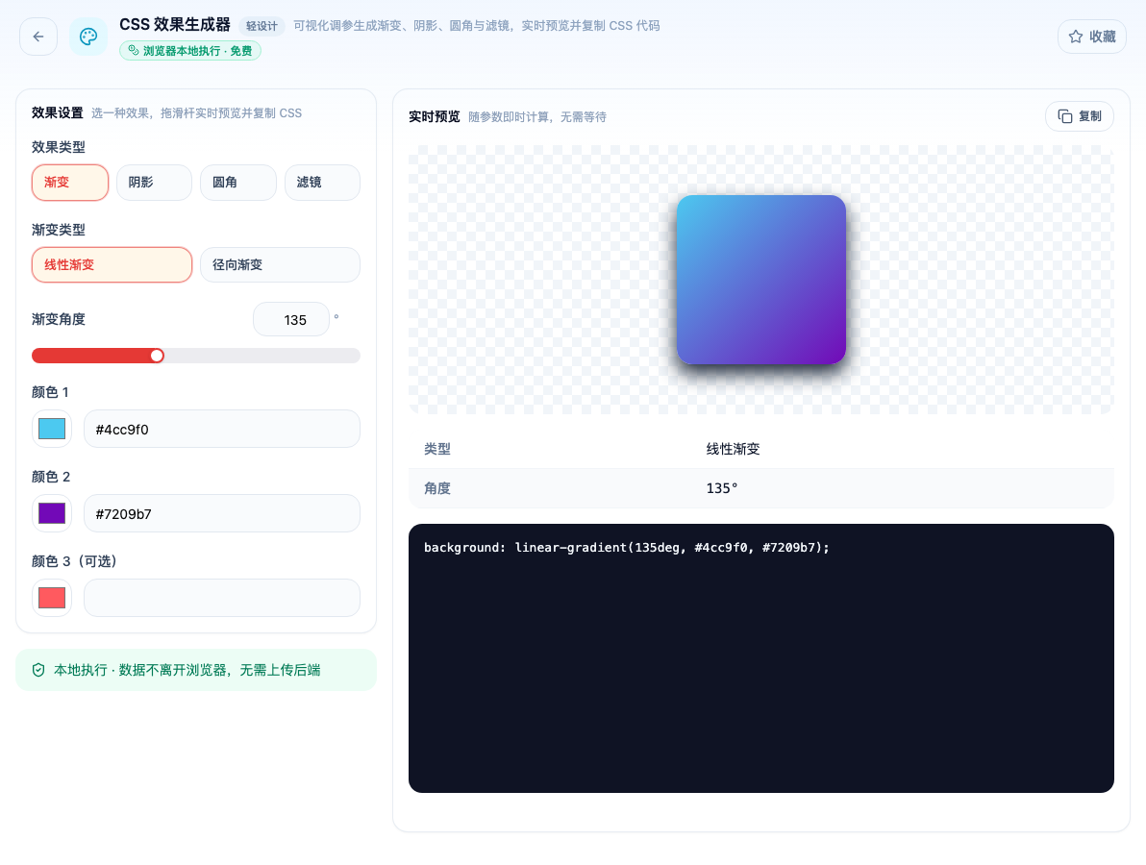The image size is (1146, 865).
Task: Open the 颜色 2 purple color swatch
Action: [52, 513]
